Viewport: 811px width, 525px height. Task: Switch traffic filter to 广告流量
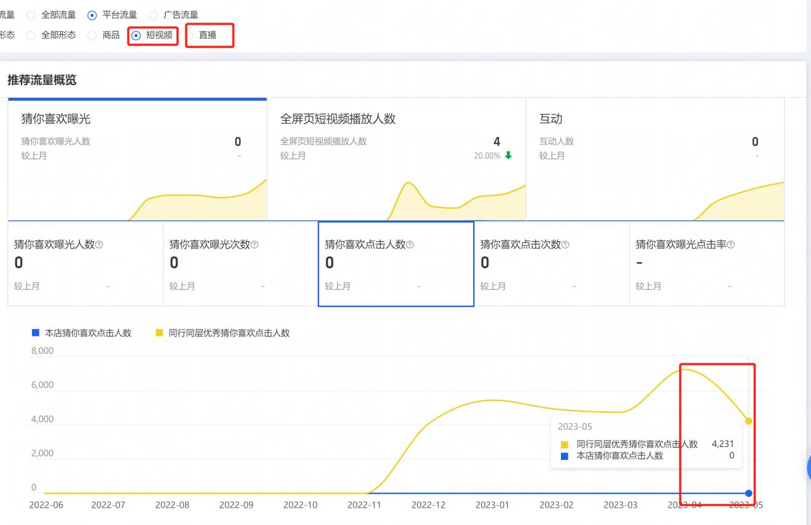(153, 15)
